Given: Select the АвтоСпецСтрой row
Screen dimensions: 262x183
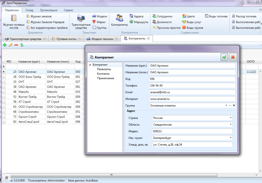Looking at the screenshot, I should (x=43, y=122).
